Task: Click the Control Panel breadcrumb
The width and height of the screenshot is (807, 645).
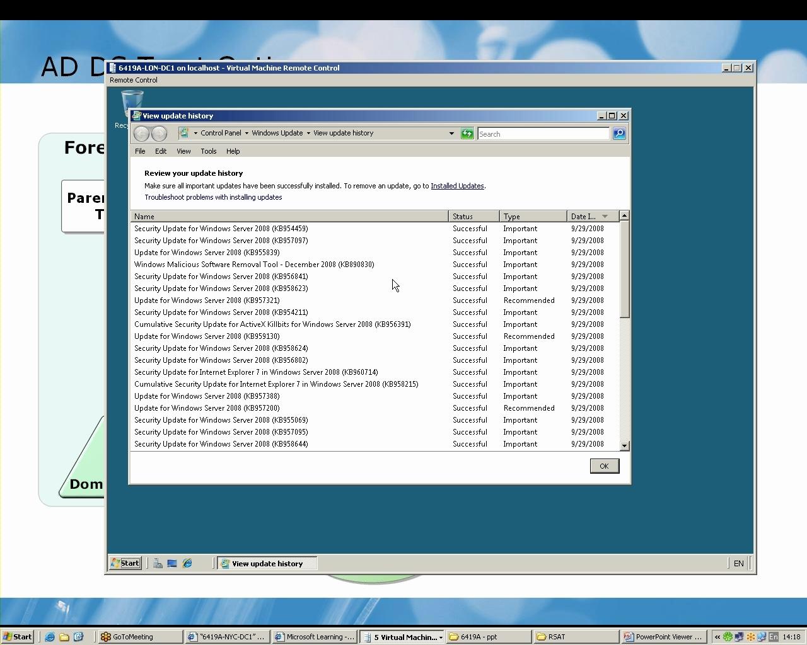Action: [221, 133]
